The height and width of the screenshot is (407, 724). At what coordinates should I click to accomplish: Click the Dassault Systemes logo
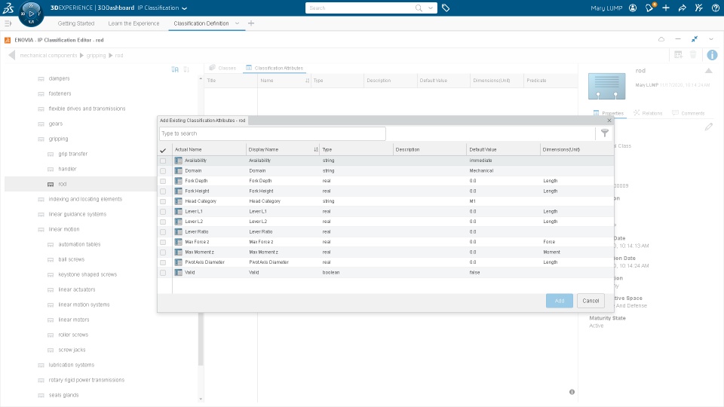click(x=8, y=8)
